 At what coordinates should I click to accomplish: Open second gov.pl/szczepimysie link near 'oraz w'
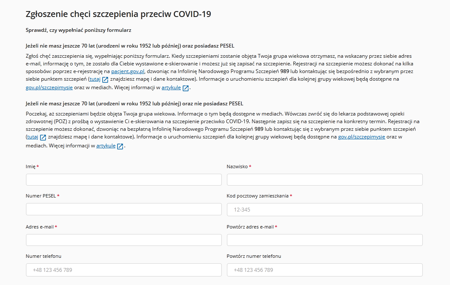click(x=361, y=137)
